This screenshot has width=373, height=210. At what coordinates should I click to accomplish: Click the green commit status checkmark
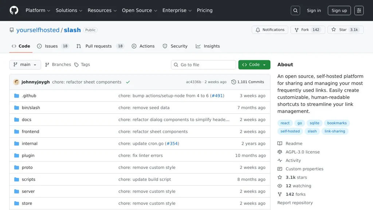tap(128, 82)
